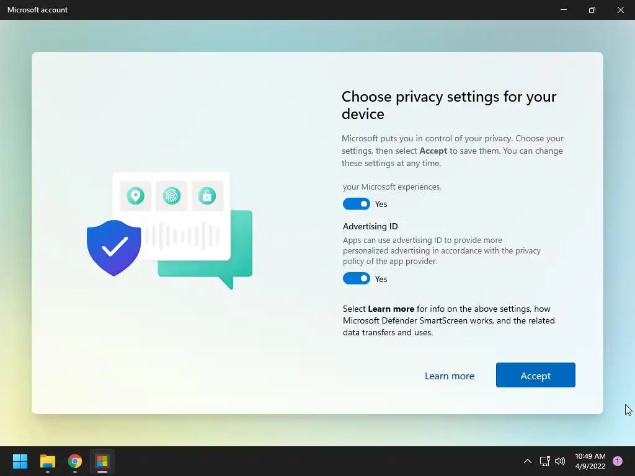This screenshot has width=635, height=476.
Task: Click the 'Choose privacy settings for your device' title
Action: pos(449,105)
